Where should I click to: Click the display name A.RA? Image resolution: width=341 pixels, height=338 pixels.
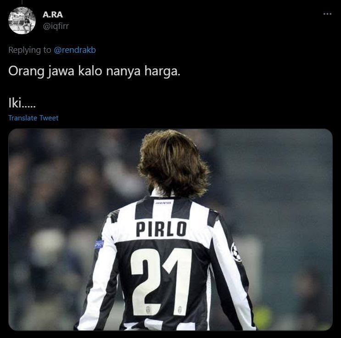coord(53,15)
